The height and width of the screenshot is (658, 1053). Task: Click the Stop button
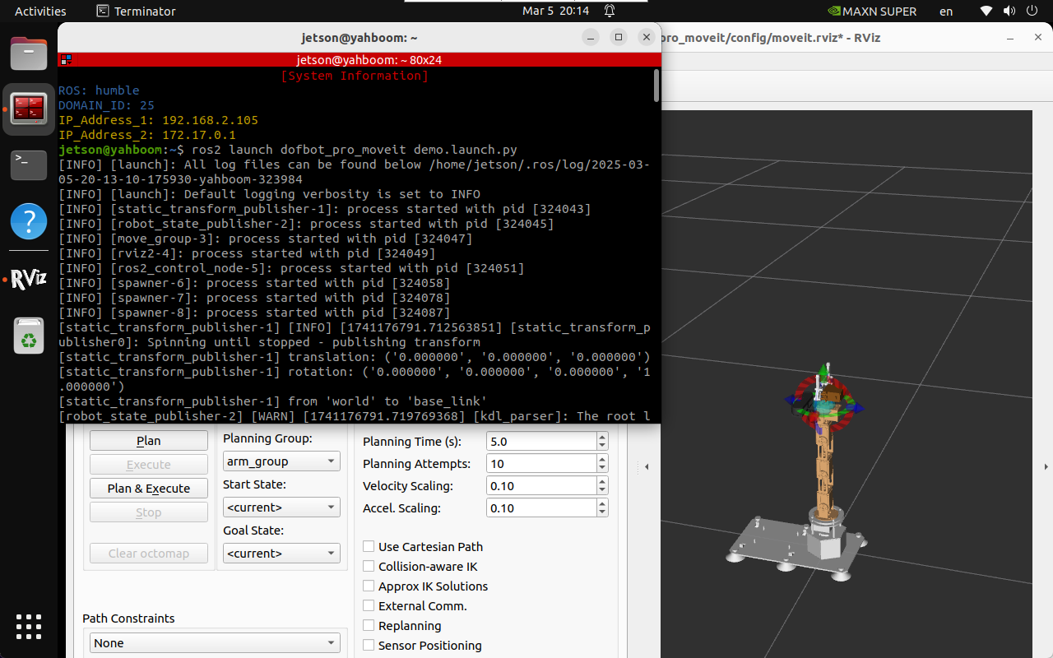(149, 512)
